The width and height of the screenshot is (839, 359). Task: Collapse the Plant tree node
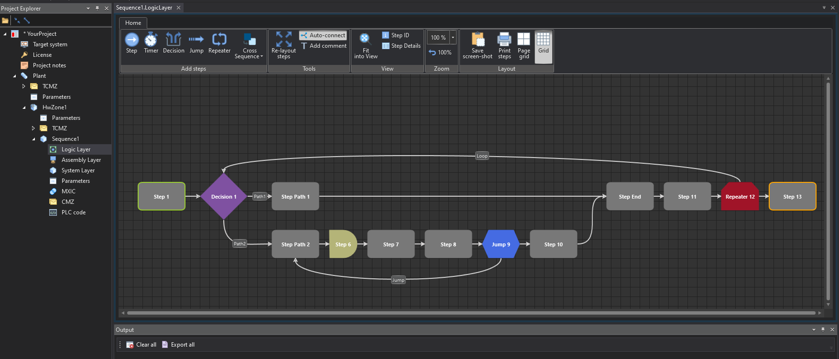(14, 76)
